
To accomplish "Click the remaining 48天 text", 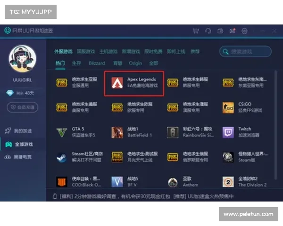I will pyautogui.click(x=25, y=93).
